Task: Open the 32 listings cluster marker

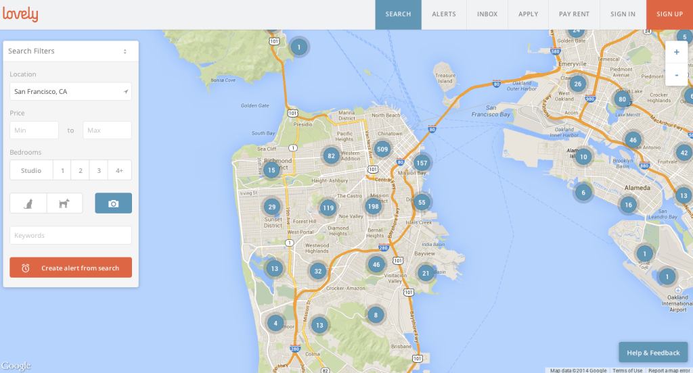Action: (318, 271)
